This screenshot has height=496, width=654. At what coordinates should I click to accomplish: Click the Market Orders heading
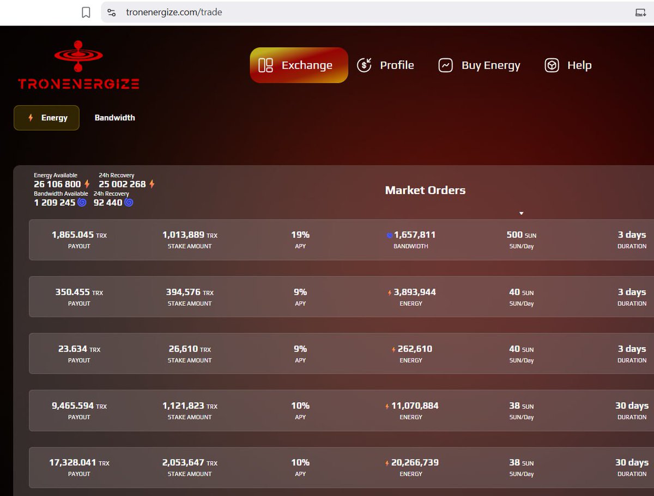pyautogui.click(x=425, y=190)
